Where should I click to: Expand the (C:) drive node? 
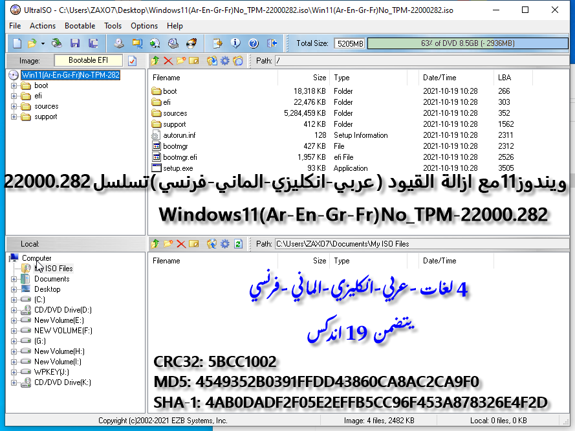pos(14,300)
